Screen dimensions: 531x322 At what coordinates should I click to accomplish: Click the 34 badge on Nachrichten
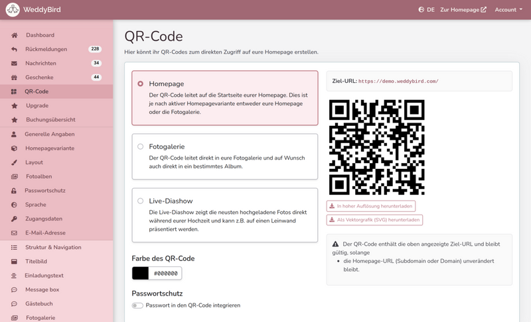96,63
